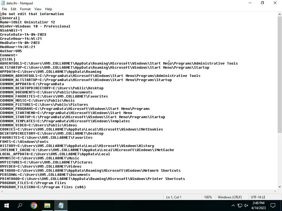The width and height of the screenshot is (282, 211).
Task: Click the COMMON_VIDEO line
Action: pos(39,125)
